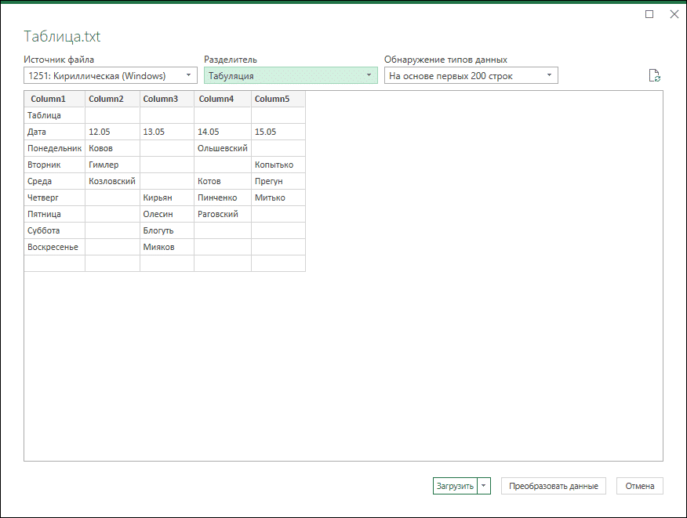The image size is (687, 518).
Task: Select the cell containing Понедельник
Action: [x=53, y=148]
